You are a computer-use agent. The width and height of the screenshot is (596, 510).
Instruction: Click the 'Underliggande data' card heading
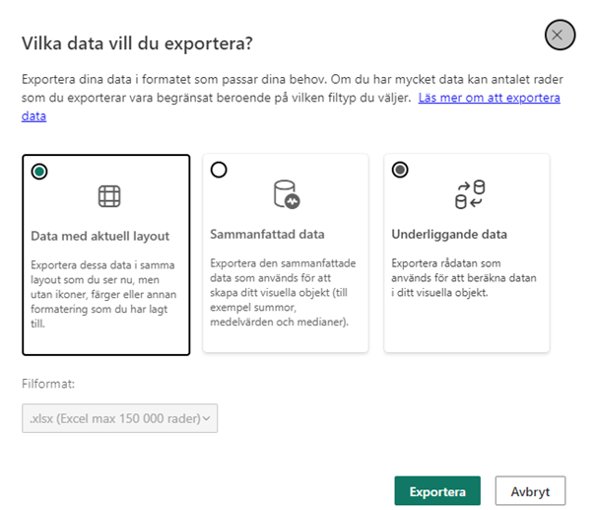[x=448, y=234]
